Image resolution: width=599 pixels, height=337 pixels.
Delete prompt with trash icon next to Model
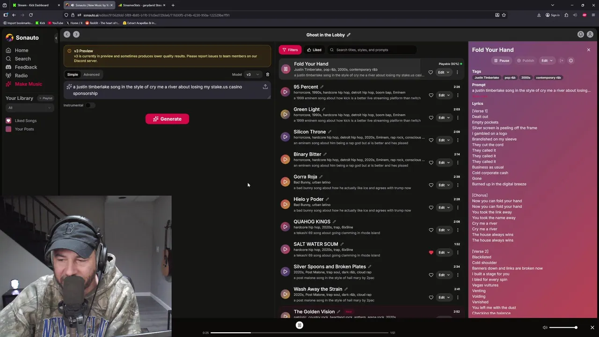(x=268, y=74)
